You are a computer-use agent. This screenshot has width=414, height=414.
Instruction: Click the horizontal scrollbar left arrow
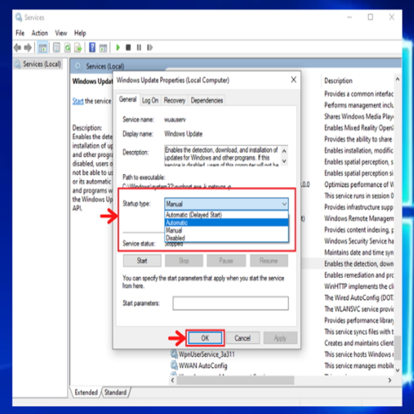click(172, 380)
